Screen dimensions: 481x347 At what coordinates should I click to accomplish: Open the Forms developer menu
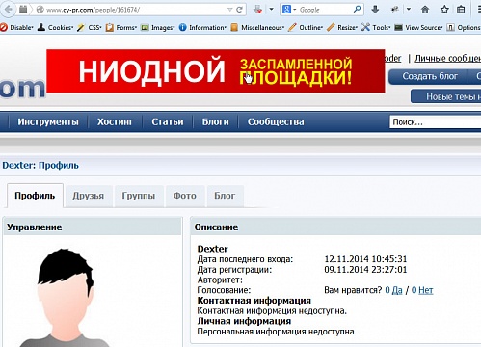121,28
